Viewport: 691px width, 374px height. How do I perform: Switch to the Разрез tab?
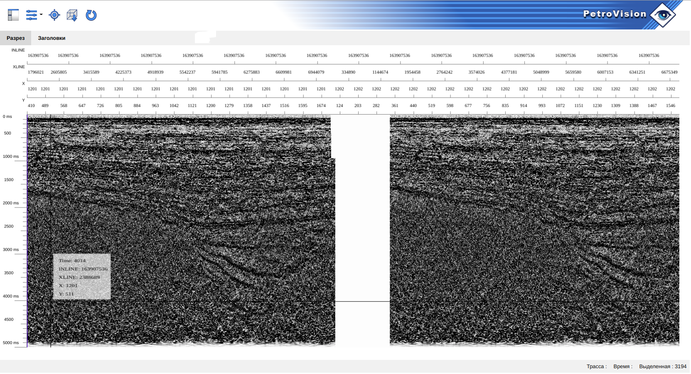point(16,38)
